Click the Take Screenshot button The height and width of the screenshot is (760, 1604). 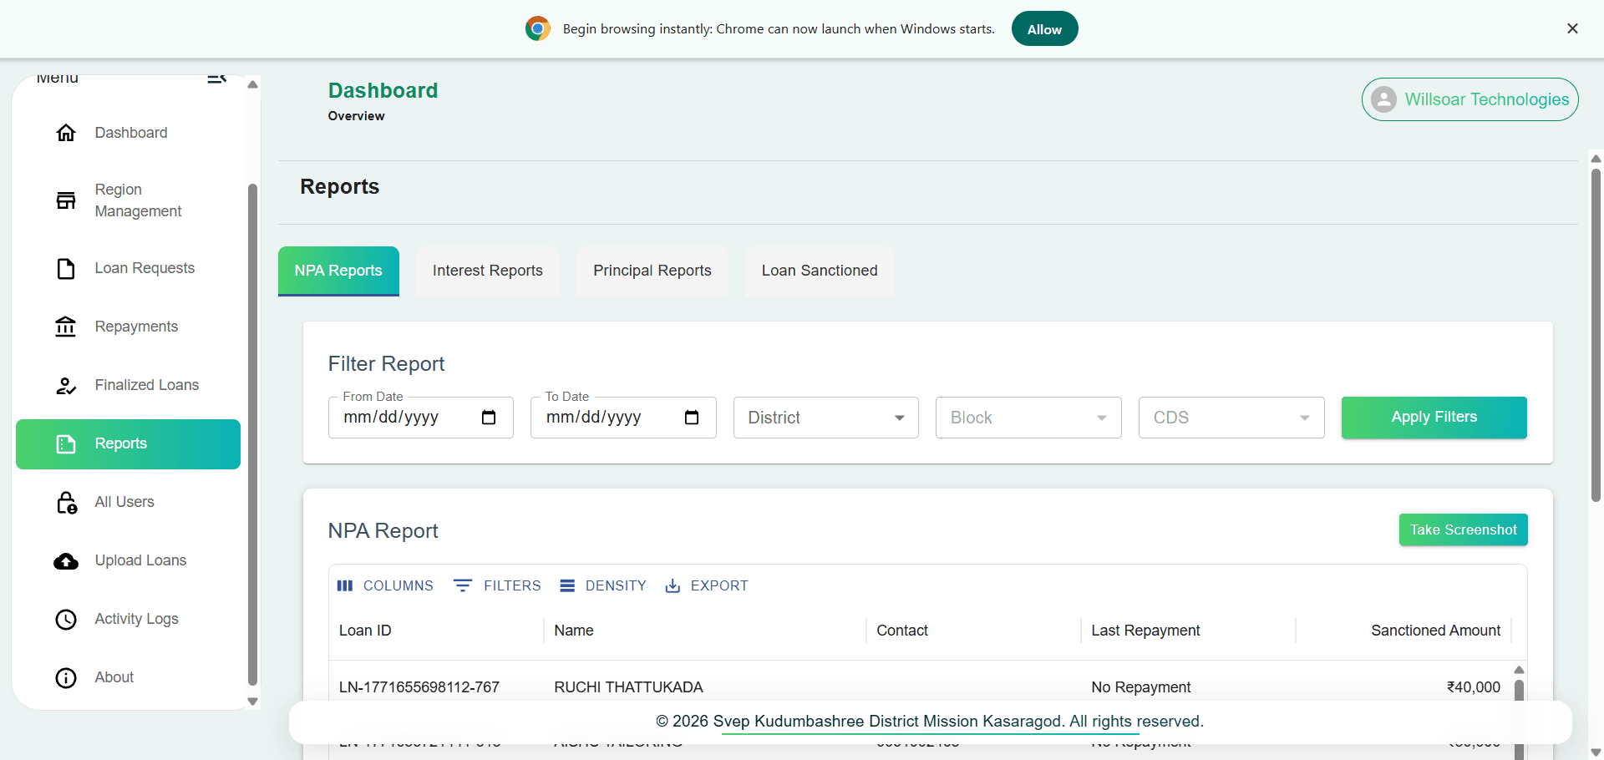point(1464,529)
